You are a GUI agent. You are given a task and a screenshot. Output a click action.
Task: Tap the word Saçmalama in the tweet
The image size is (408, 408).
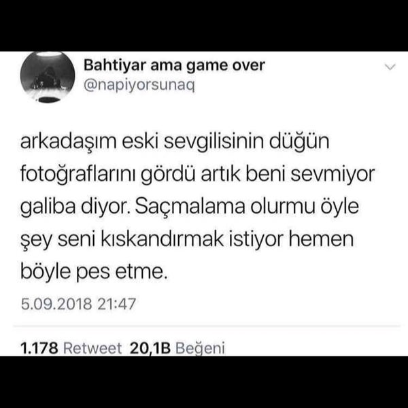(190, 207)
